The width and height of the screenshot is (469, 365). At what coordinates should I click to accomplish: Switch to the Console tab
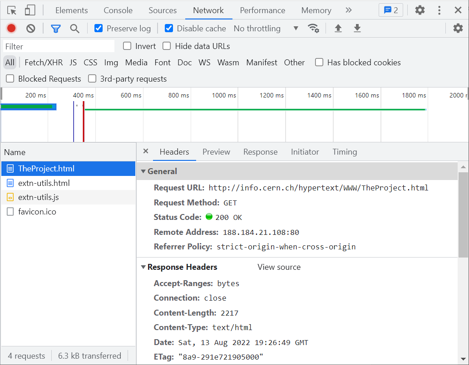(118, 10)
